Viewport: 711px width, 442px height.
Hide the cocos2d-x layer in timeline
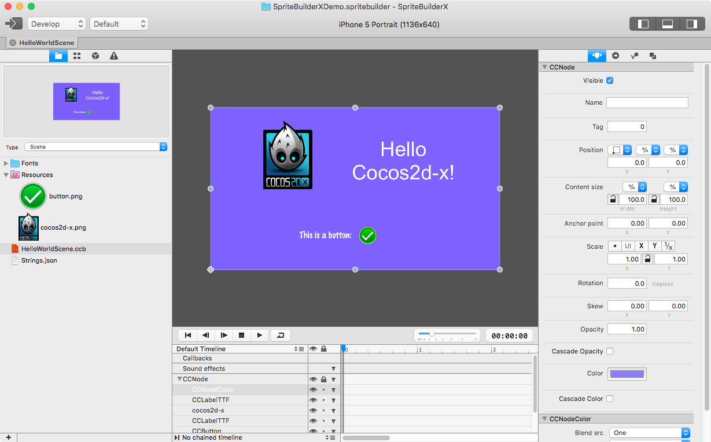pos(313,410)
